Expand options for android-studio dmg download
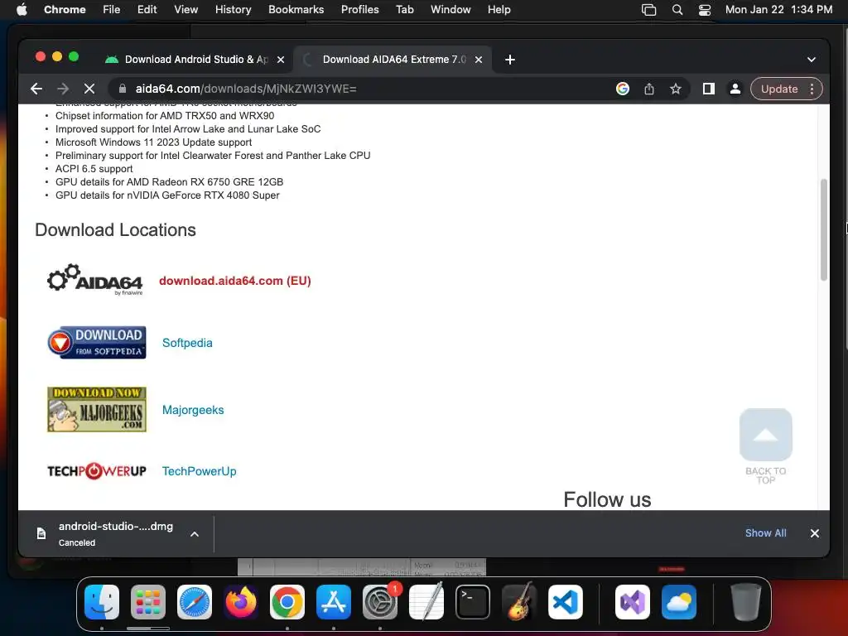Screen dimensions: 848x636 pos(195,534)
